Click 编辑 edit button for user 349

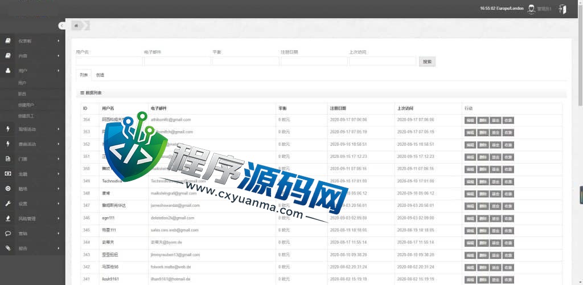coord(470,182)
